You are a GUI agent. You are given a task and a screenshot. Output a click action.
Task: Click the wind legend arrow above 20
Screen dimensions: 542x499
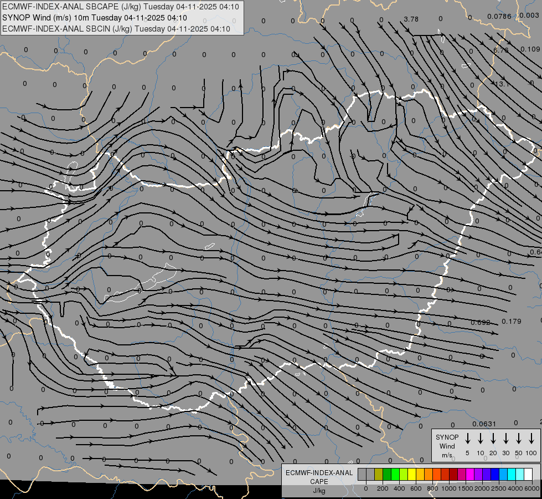coord(493,439)
